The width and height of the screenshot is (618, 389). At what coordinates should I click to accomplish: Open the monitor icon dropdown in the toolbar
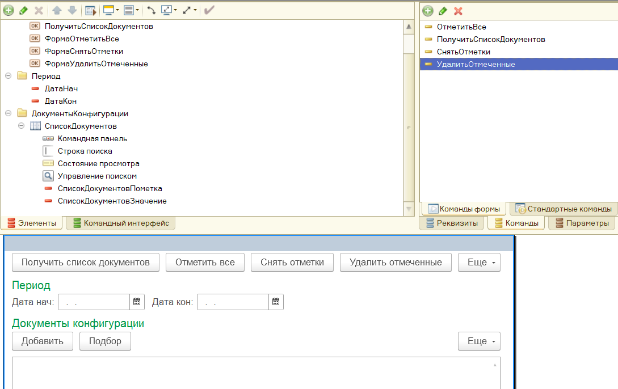[x=110, y=10]
